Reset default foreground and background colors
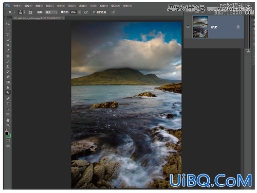This screenshot has height=193, width=257. pos(6,130)
